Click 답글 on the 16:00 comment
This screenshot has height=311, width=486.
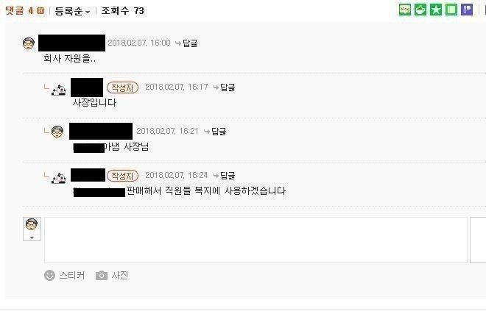click(x=186, y=43)
